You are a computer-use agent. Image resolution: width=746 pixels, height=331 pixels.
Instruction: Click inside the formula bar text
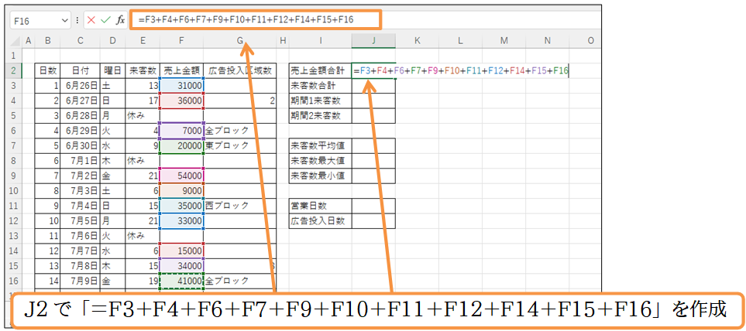coord(246,19)
